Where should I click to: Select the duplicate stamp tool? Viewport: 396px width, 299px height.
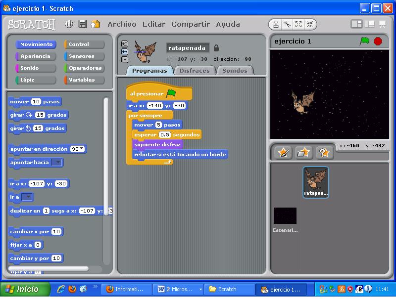click(276, 24)
